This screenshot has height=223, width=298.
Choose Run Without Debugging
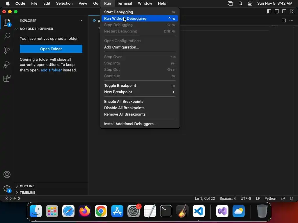click(140, 18)
